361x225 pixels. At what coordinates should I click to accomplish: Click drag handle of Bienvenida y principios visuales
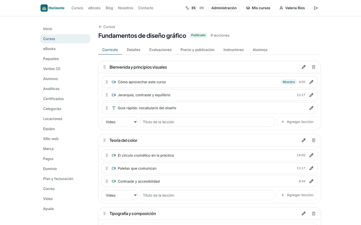tap(104, 67)
